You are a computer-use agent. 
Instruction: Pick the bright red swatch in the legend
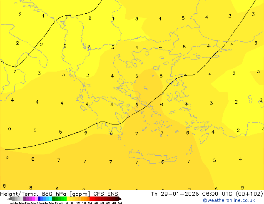point(91,199)
